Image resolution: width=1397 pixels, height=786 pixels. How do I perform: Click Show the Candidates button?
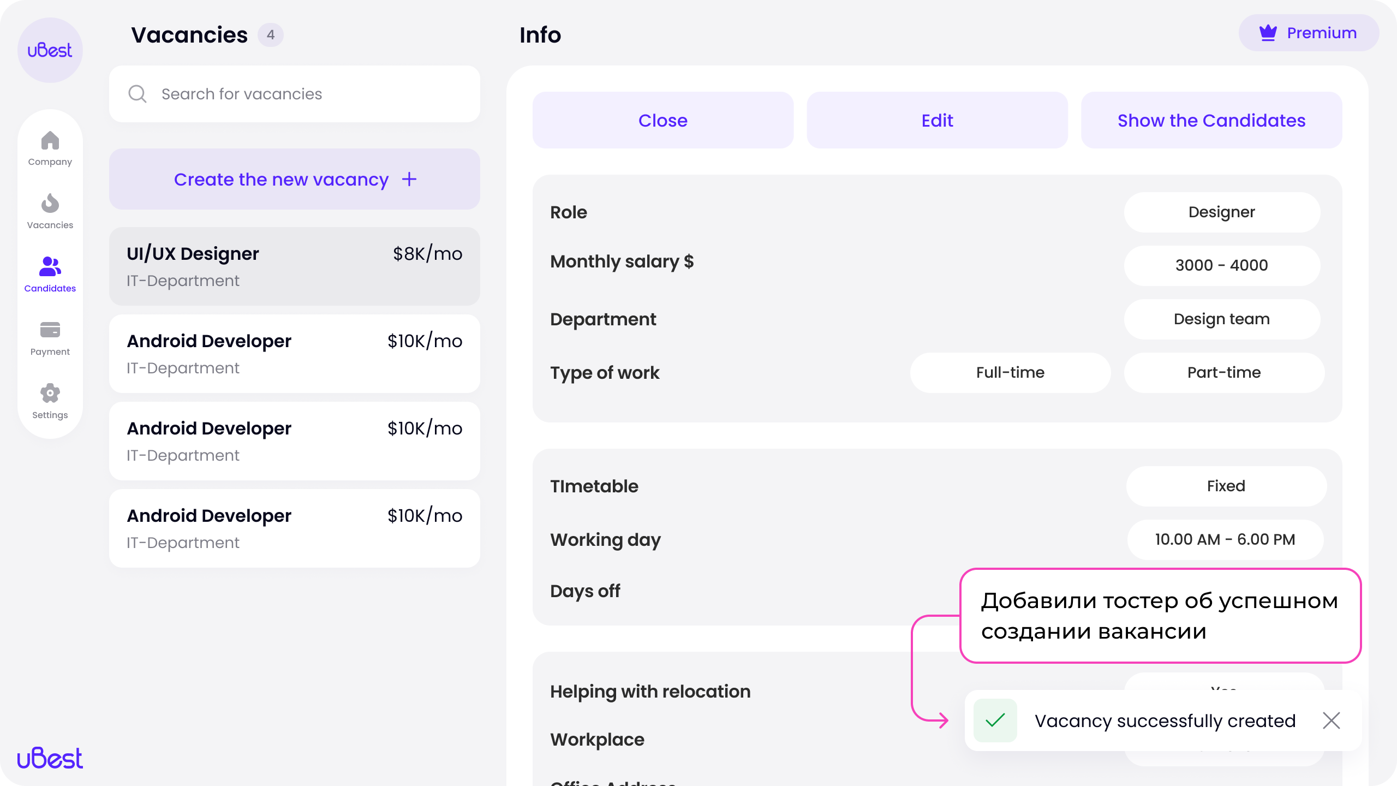coord(1211,120)
